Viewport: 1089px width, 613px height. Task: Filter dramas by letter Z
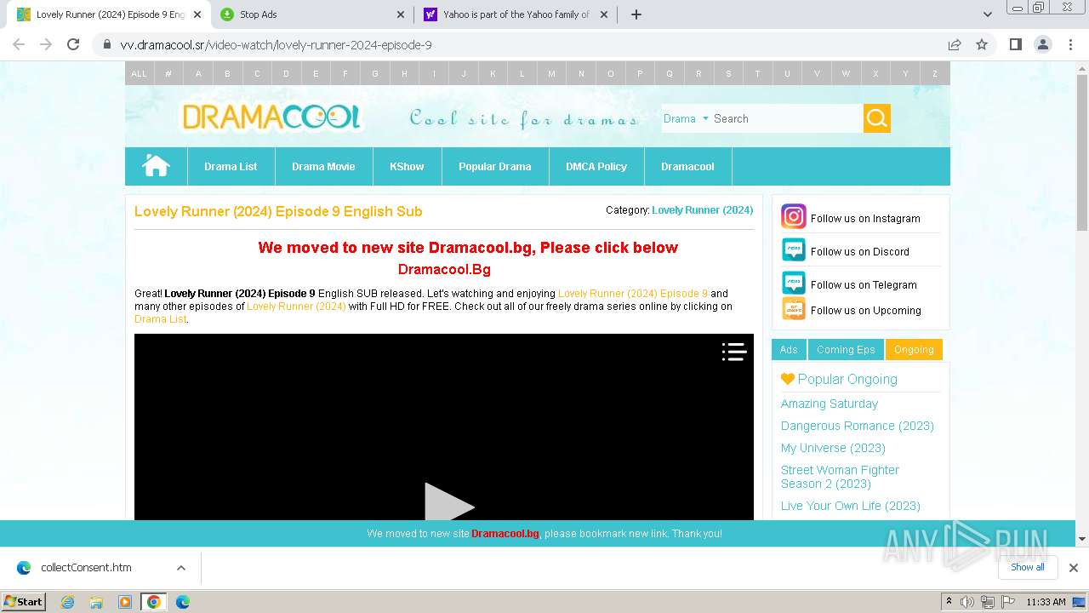tap(935, 73)
